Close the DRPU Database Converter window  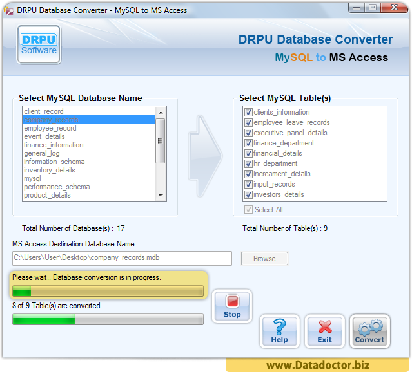394,8
